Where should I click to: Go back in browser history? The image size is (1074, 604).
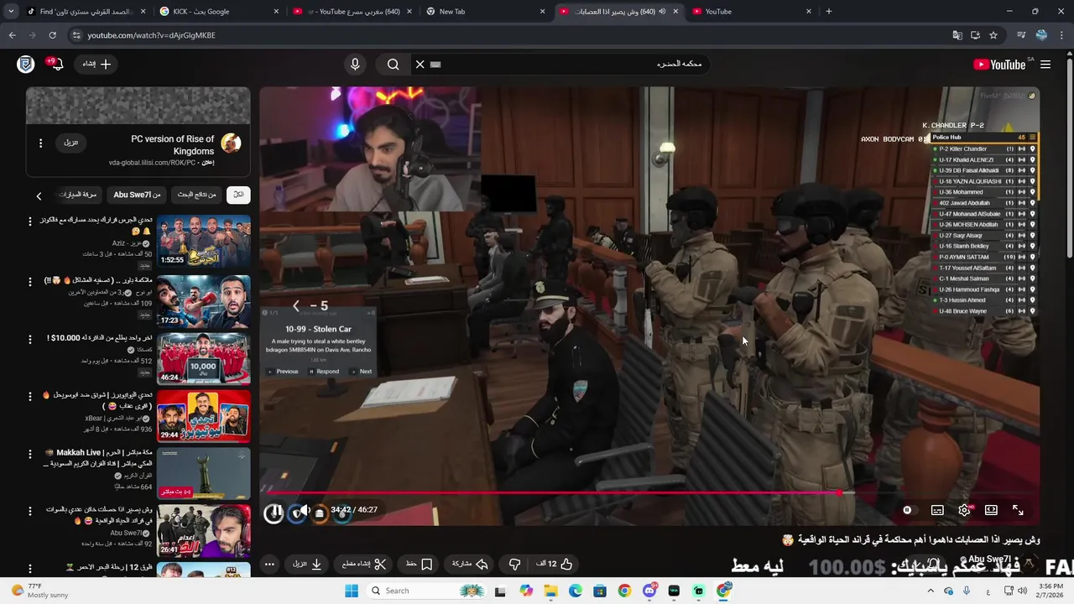12,35
